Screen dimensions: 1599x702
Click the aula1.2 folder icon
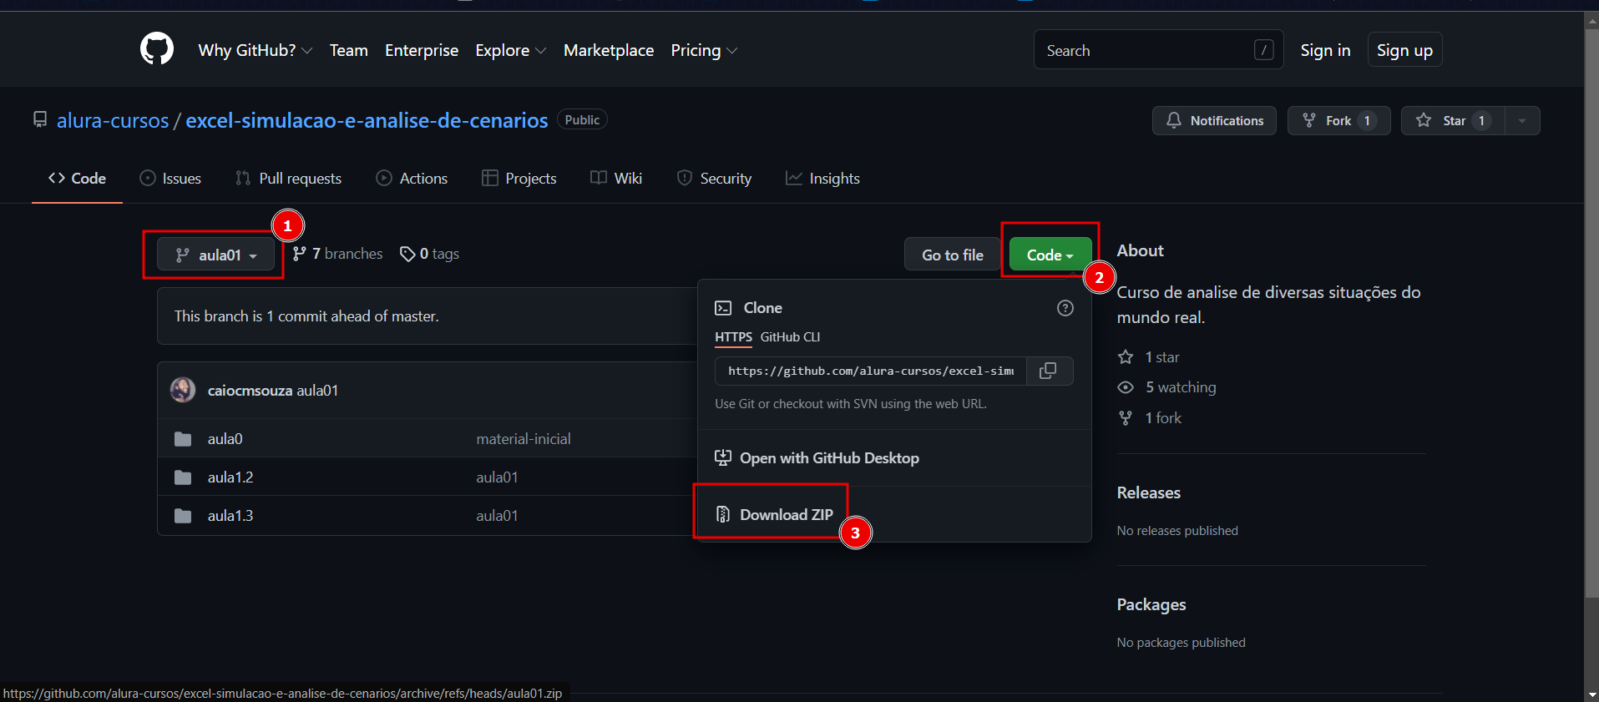click(183, 477)
